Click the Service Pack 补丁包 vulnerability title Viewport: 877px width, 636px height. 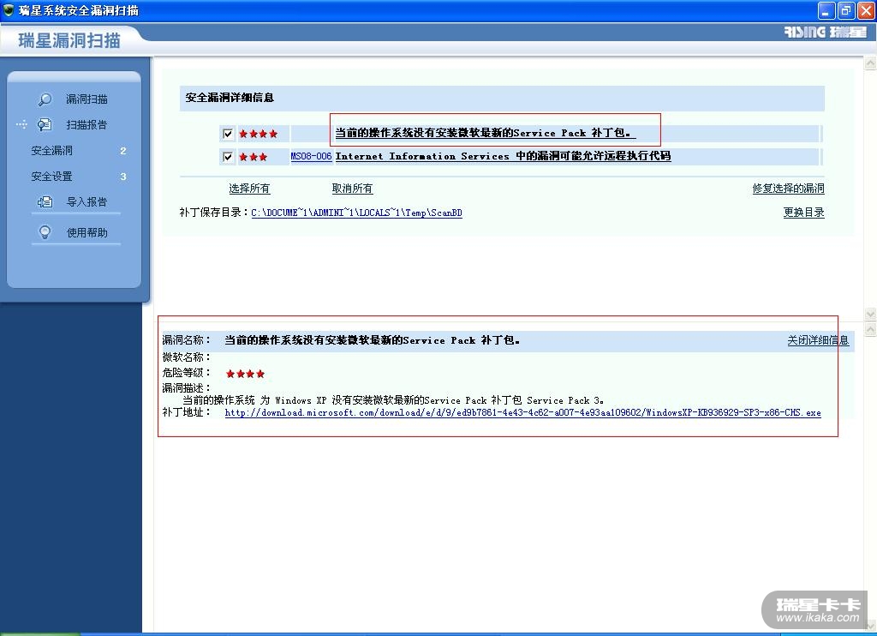point(485,133)
